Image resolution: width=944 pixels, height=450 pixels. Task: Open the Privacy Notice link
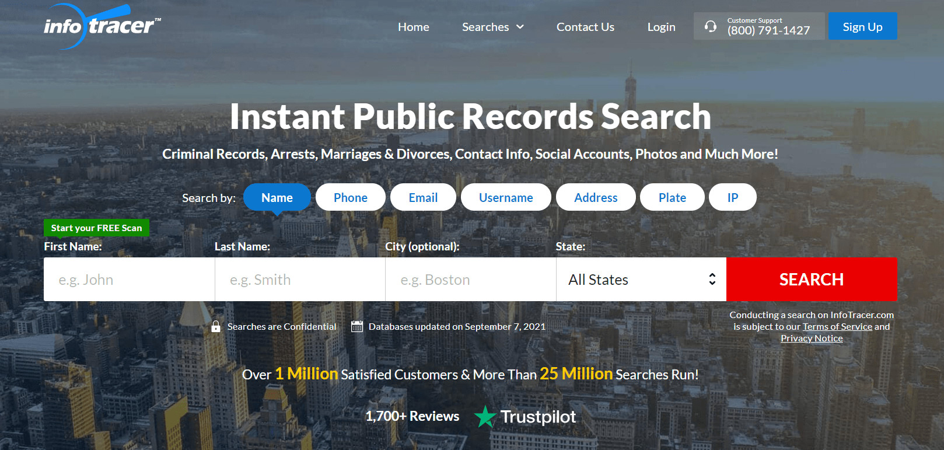(x=812, y=339)
